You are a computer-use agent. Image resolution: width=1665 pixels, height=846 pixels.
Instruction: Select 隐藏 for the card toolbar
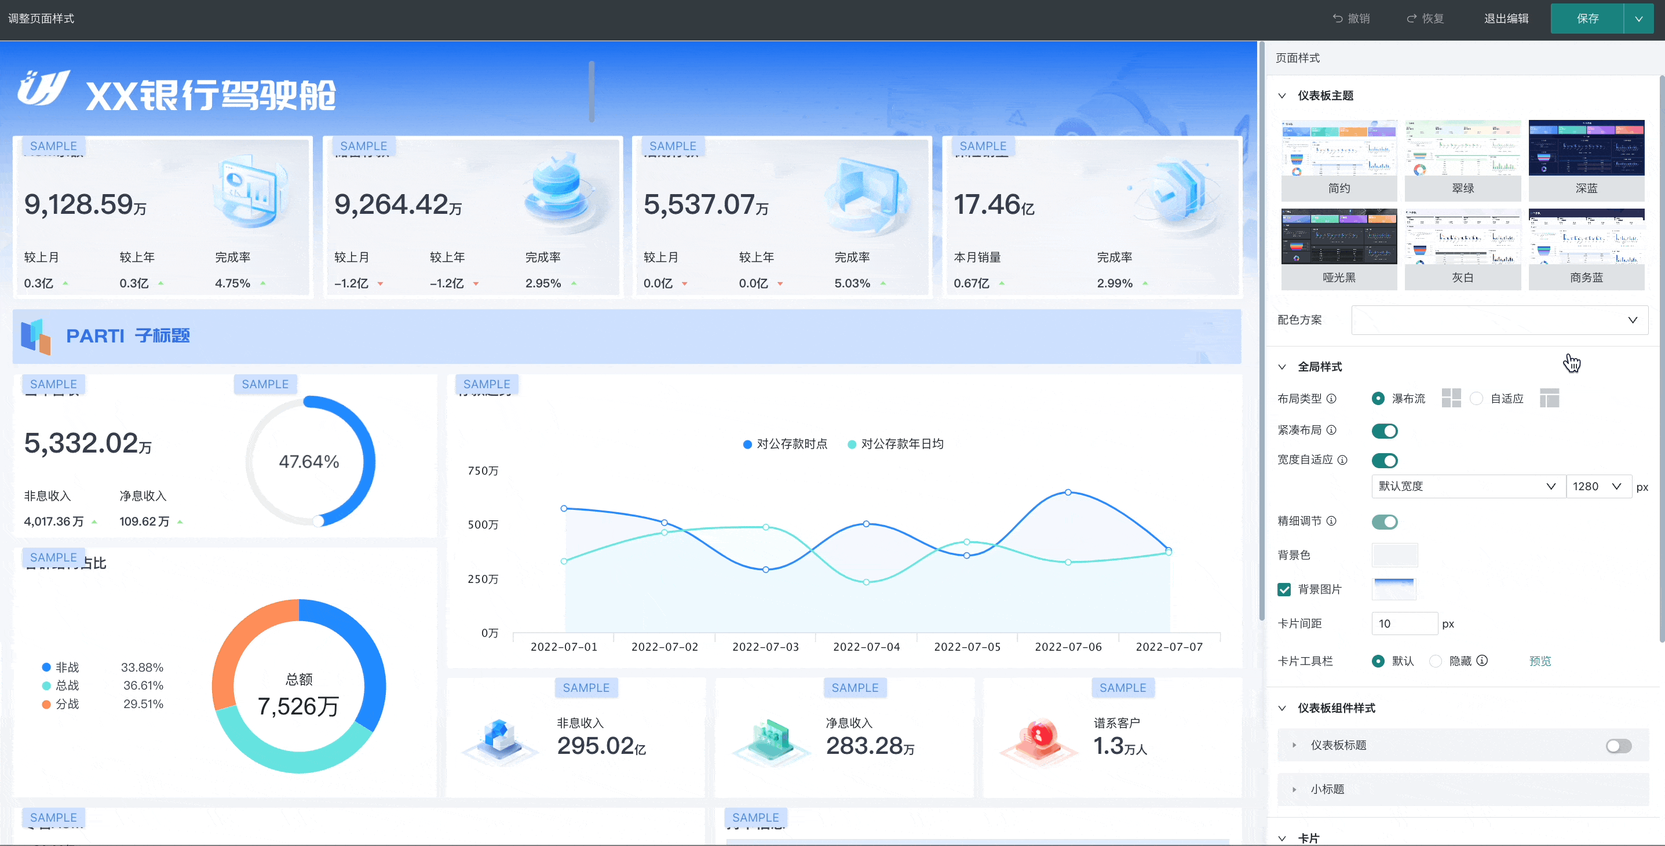click(1436, 661)
